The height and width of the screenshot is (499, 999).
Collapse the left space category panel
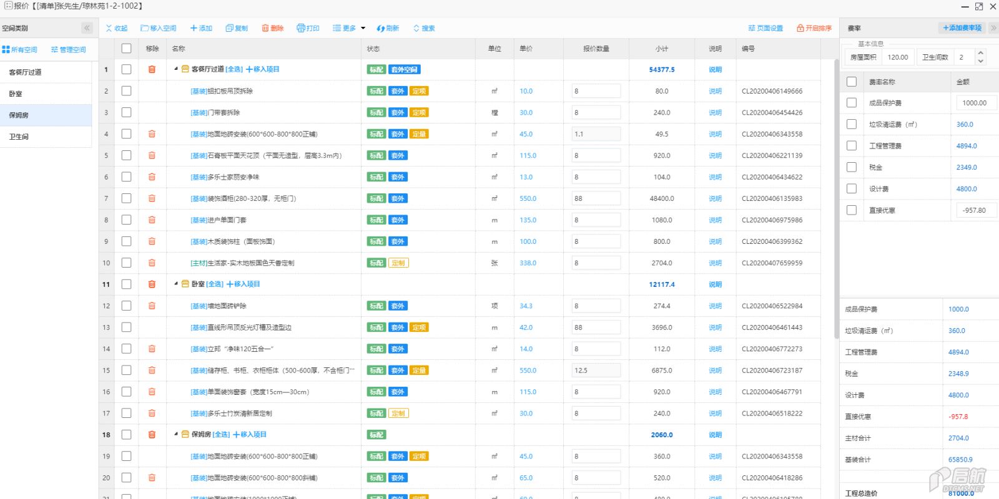pyautogui.click(x=87, y=28)
